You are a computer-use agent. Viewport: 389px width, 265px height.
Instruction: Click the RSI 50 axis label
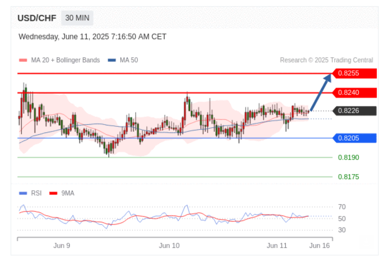click(342, 219)
